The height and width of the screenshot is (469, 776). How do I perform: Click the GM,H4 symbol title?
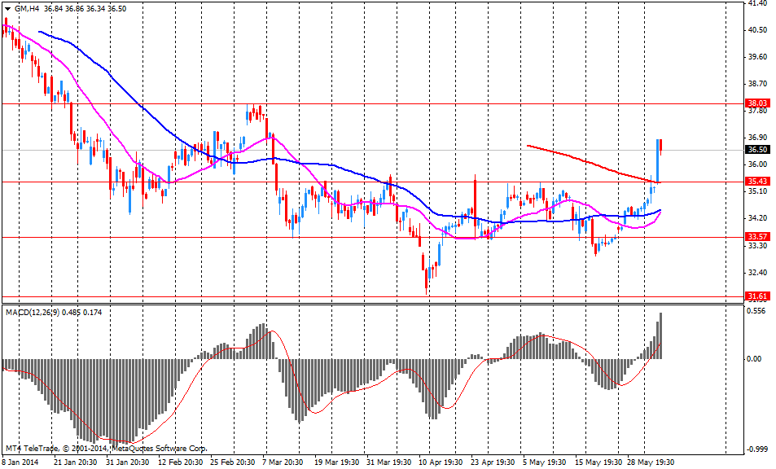pyautogui.click(x=27, y=8)
